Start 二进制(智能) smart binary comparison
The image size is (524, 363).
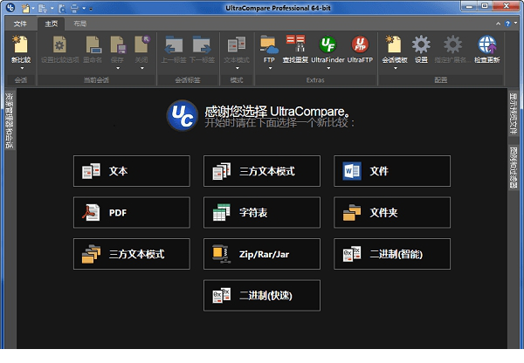tap(392, 254)
